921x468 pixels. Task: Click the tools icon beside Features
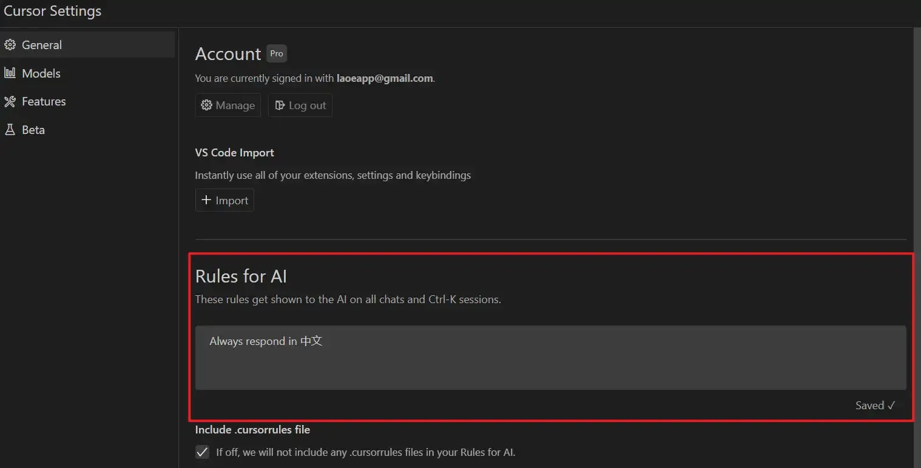click(10, 101)
